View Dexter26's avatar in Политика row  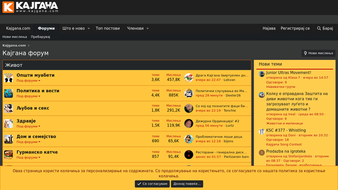[x=189, y=93]
